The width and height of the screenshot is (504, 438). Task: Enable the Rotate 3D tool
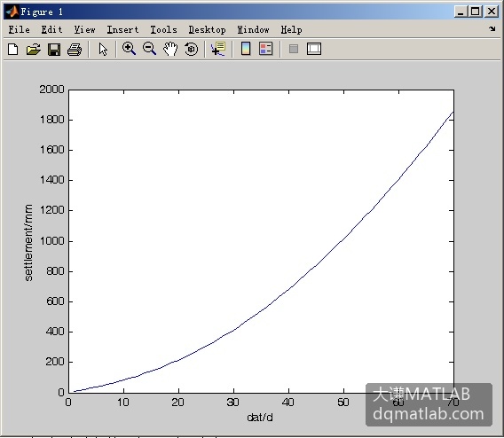point(192,49)
